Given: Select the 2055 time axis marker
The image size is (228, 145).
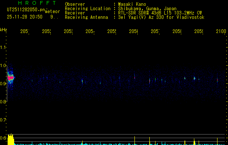Looking at the screenshot, I should click(x=112, y=32).
